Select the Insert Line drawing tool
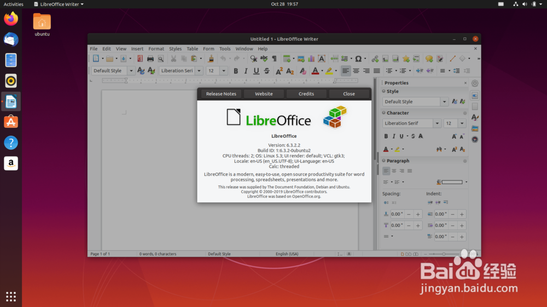 tap(452, 59)
